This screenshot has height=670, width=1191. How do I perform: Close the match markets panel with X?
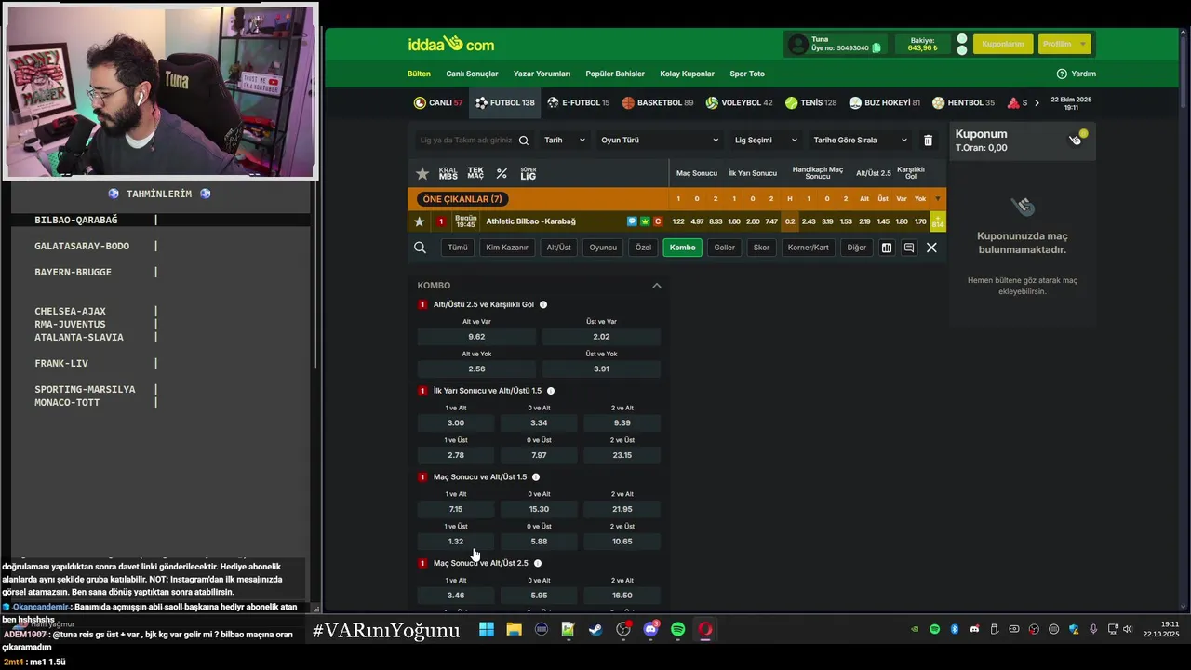[931, 248]
